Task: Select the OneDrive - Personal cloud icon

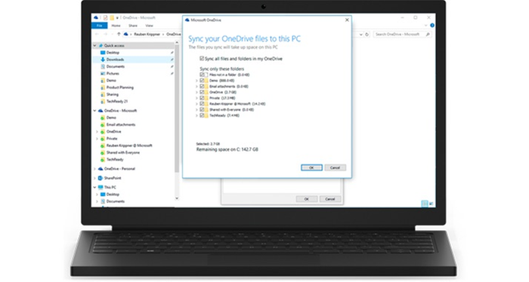Action: 101,169
